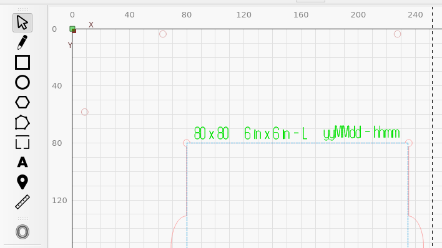The height and width of the screenshot is (248, 442).
Task: Select the 'yyMMdd - hhmm' text object
Action: [x=361, y=133]
